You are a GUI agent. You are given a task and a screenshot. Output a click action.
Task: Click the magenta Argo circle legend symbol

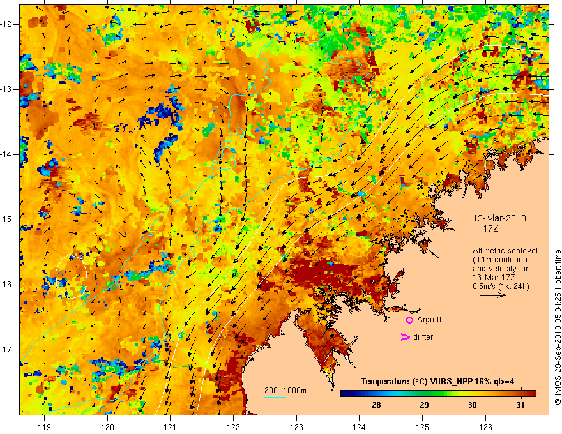tap(409, 320)
